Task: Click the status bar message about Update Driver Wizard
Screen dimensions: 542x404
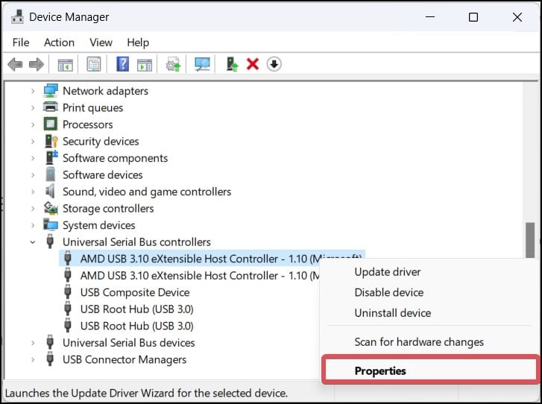Action: [x=146, y=393]
